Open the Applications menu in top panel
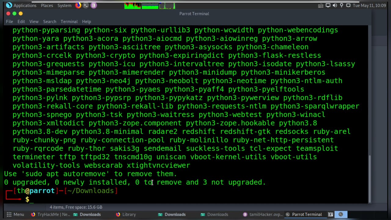The width and height of the screenshot is (391, 220). tap(21, 5)
